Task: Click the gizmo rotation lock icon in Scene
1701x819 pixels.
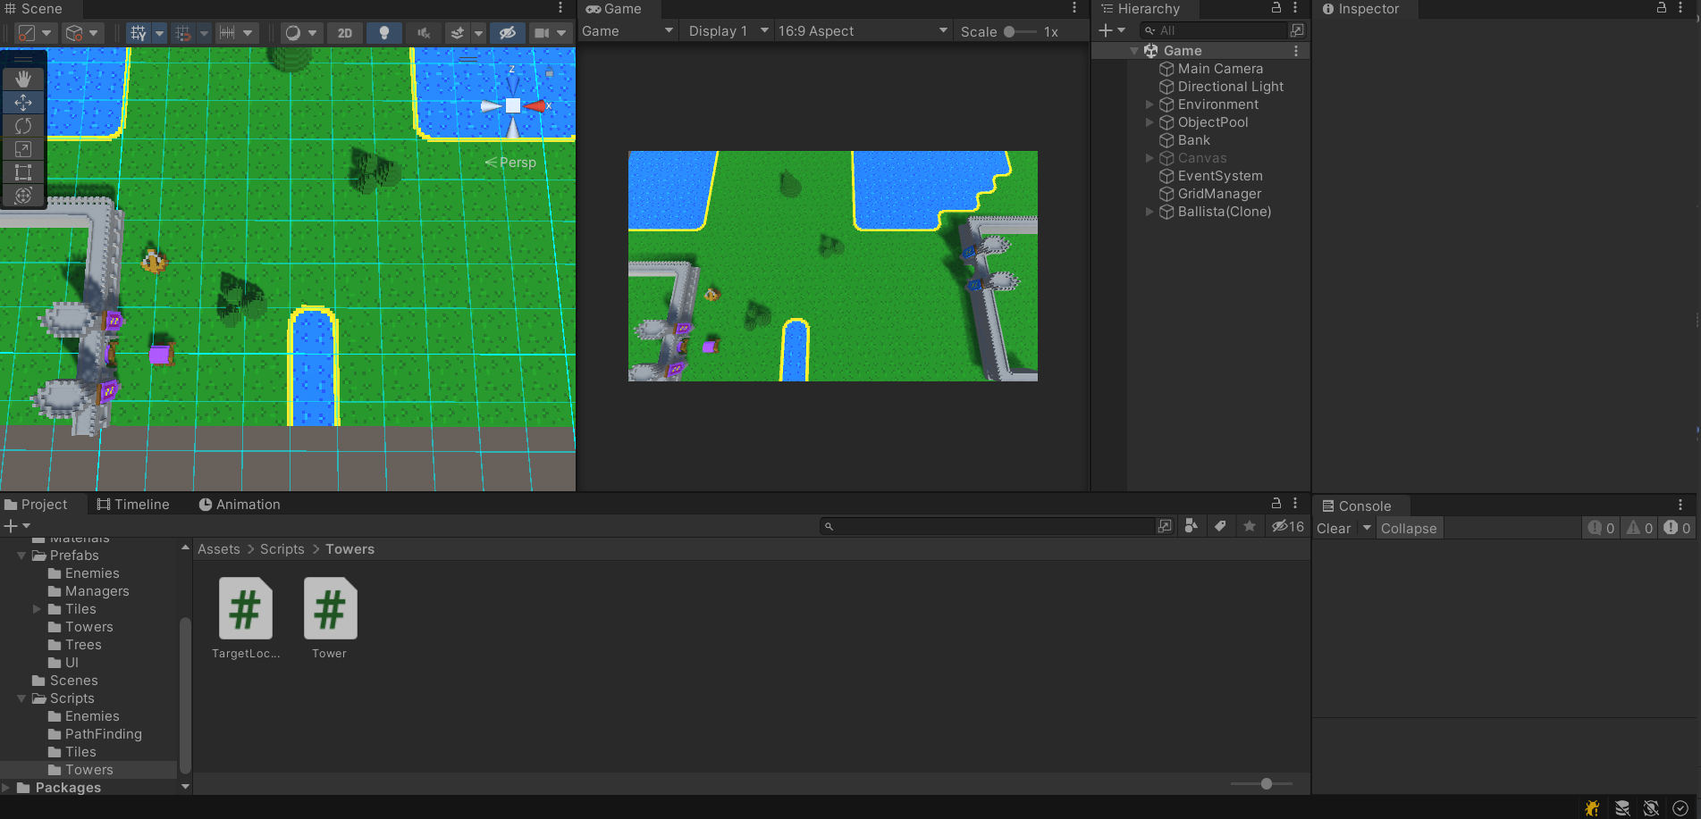Action: point(549,73)
